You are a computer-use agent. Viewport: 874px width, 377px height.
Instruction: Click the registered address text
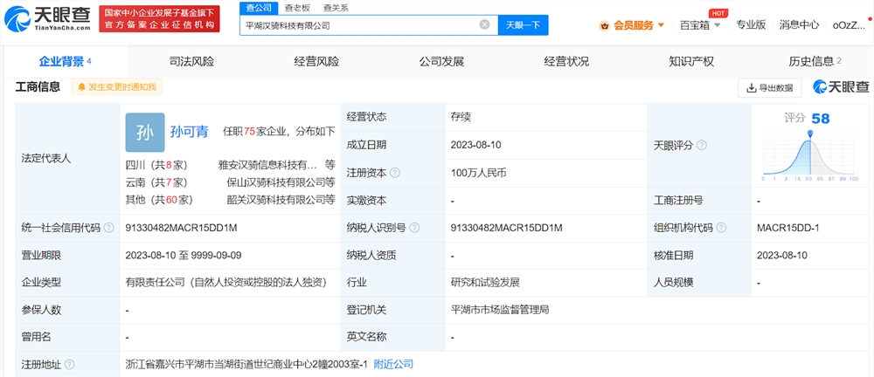click(247, 365)
